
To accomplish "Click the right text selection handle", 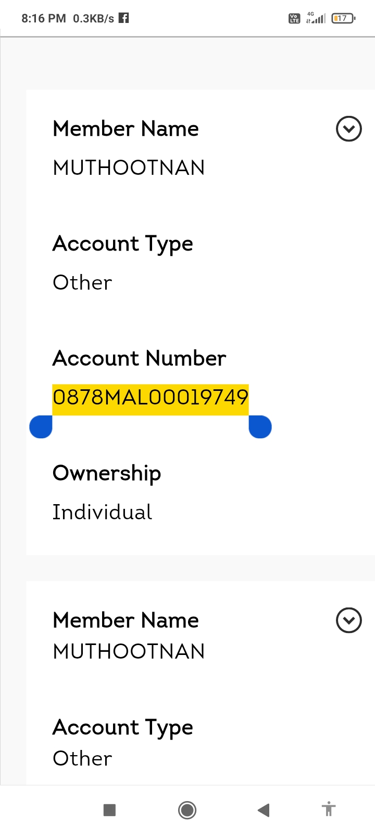I will pyautogui.click(x=260, y=426).
